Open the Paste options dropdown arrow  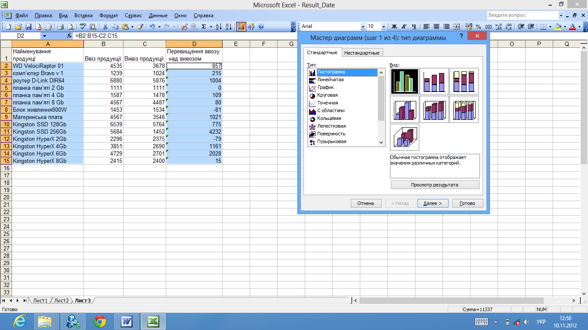[x=132, y=27]
